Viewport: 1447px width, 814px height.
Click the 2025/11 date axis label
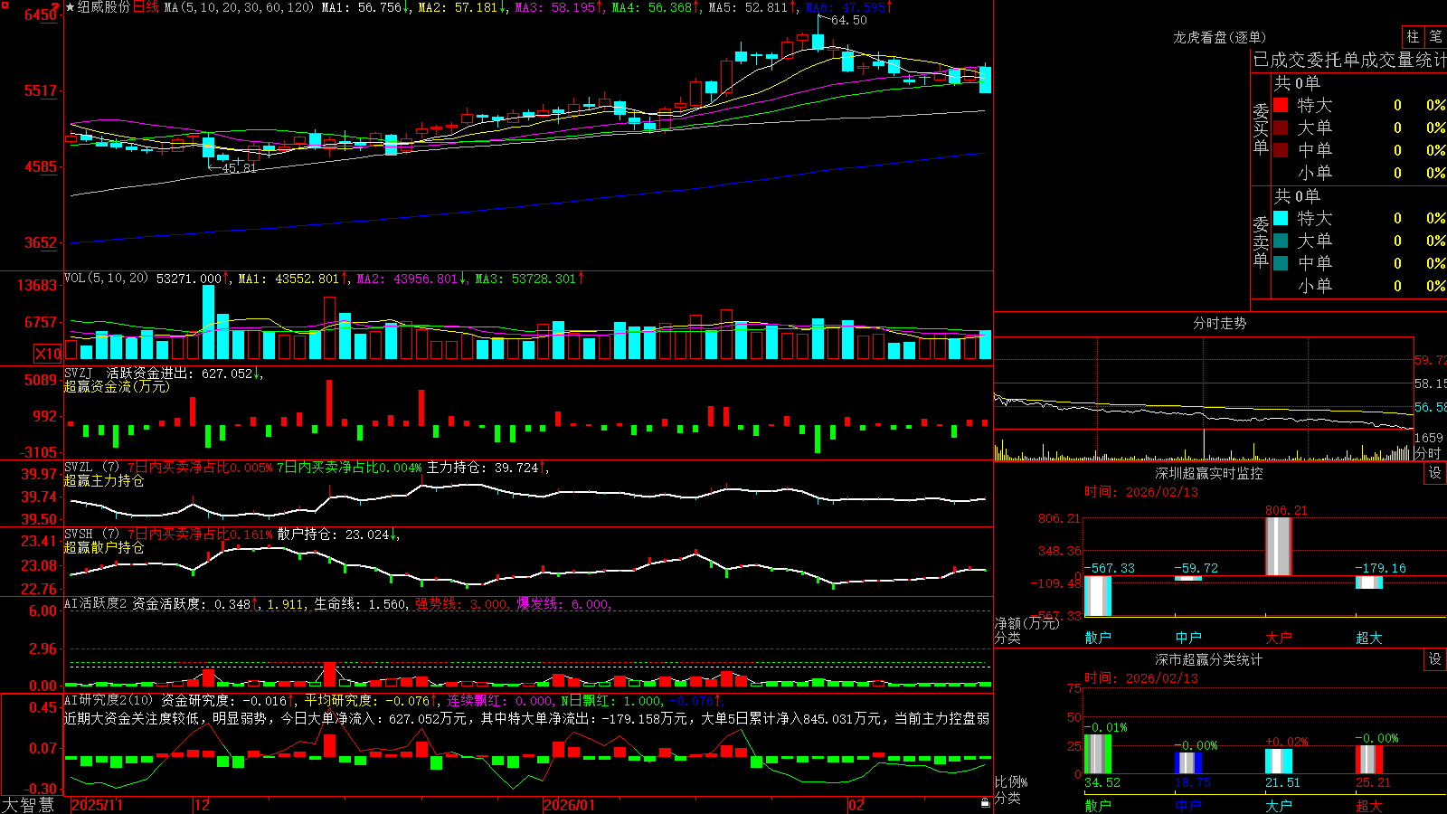click(x=97, y=805)
